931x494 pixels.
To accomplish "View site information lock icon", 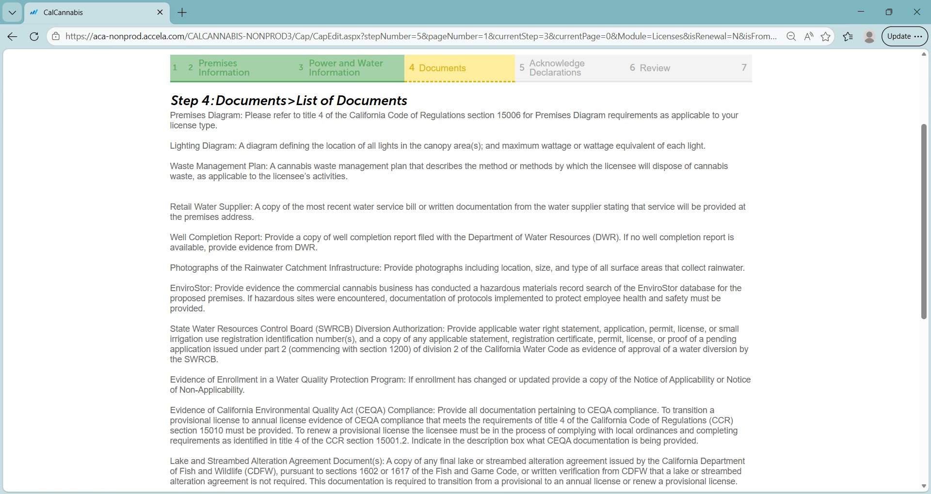I will click(x=56, y=36).
